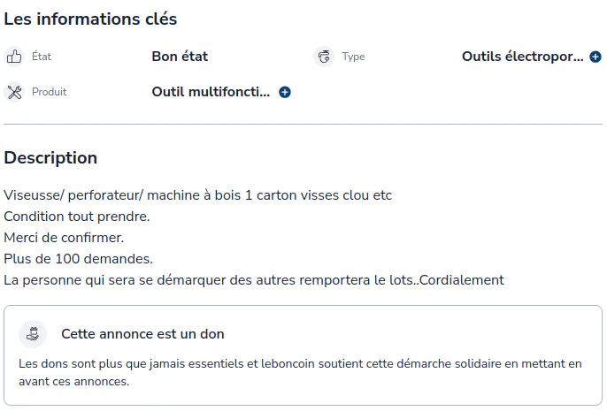Click the 'Les informations clés' heading
The height and width of the screenshot is (411, 607).
point(90,19)
